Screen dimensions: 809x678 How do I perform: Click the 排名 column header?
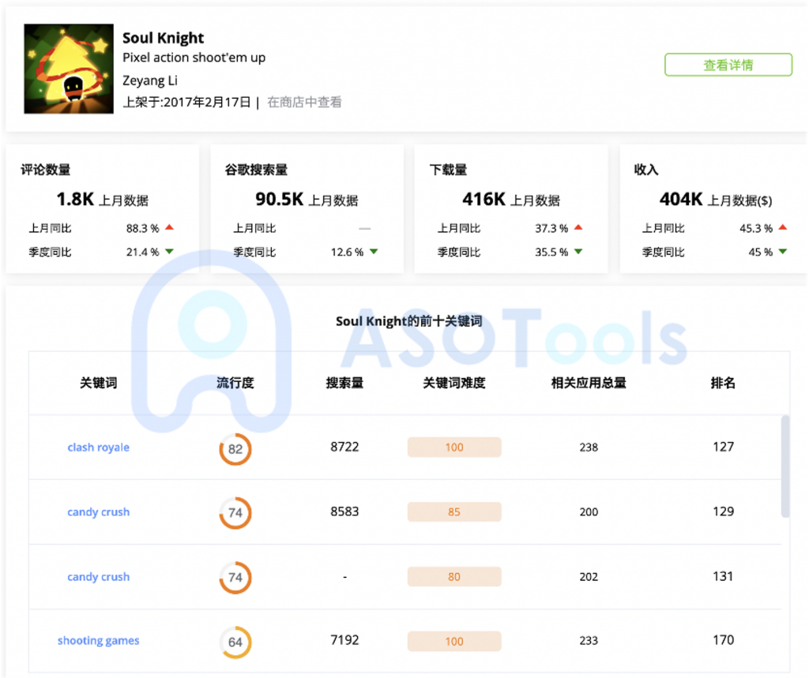point(723,383)
